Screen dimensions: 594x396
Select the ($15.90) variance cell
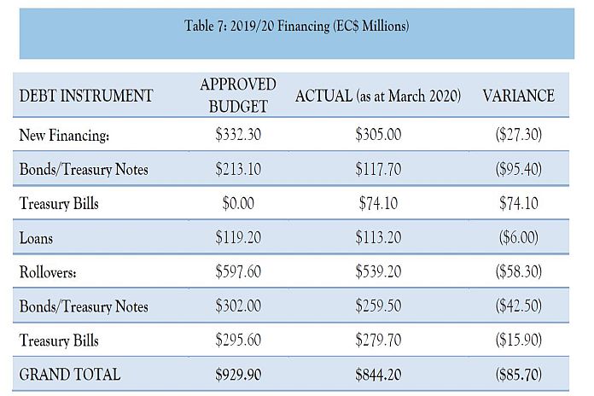(518, 341)
